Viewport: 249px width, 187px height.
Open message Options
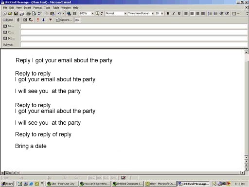(x=64, y=20)
